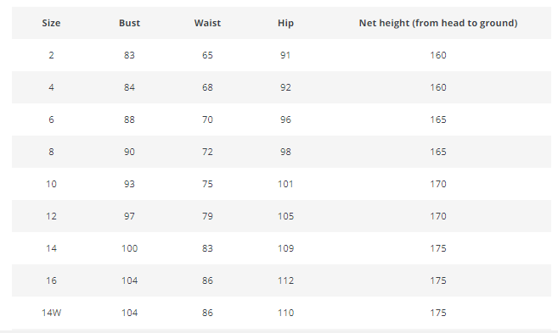Screen dimensions: 558x333
Task: Click hip value 110 in 14W row
Action: click(285, 313)
